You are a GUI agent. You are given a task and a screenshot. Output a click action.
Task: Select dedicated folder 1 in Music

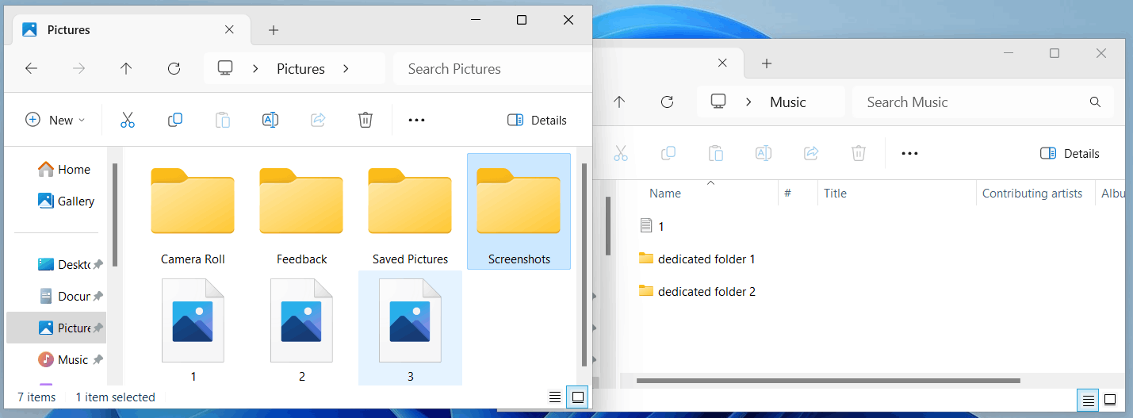click(x=698, y=259)
